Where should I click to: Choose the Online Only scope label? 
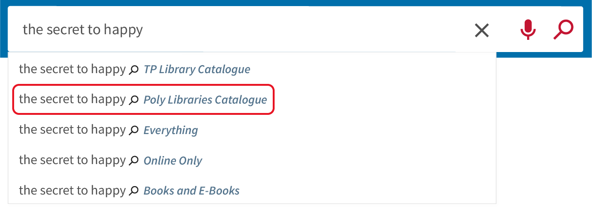173,161
